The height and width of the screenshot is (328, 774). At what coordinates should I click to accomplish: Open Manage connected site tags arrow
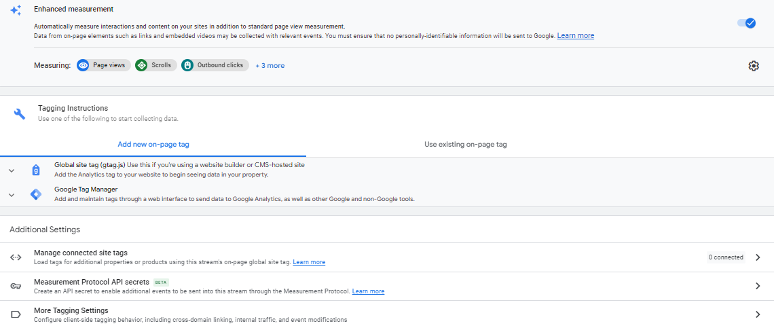758,257
